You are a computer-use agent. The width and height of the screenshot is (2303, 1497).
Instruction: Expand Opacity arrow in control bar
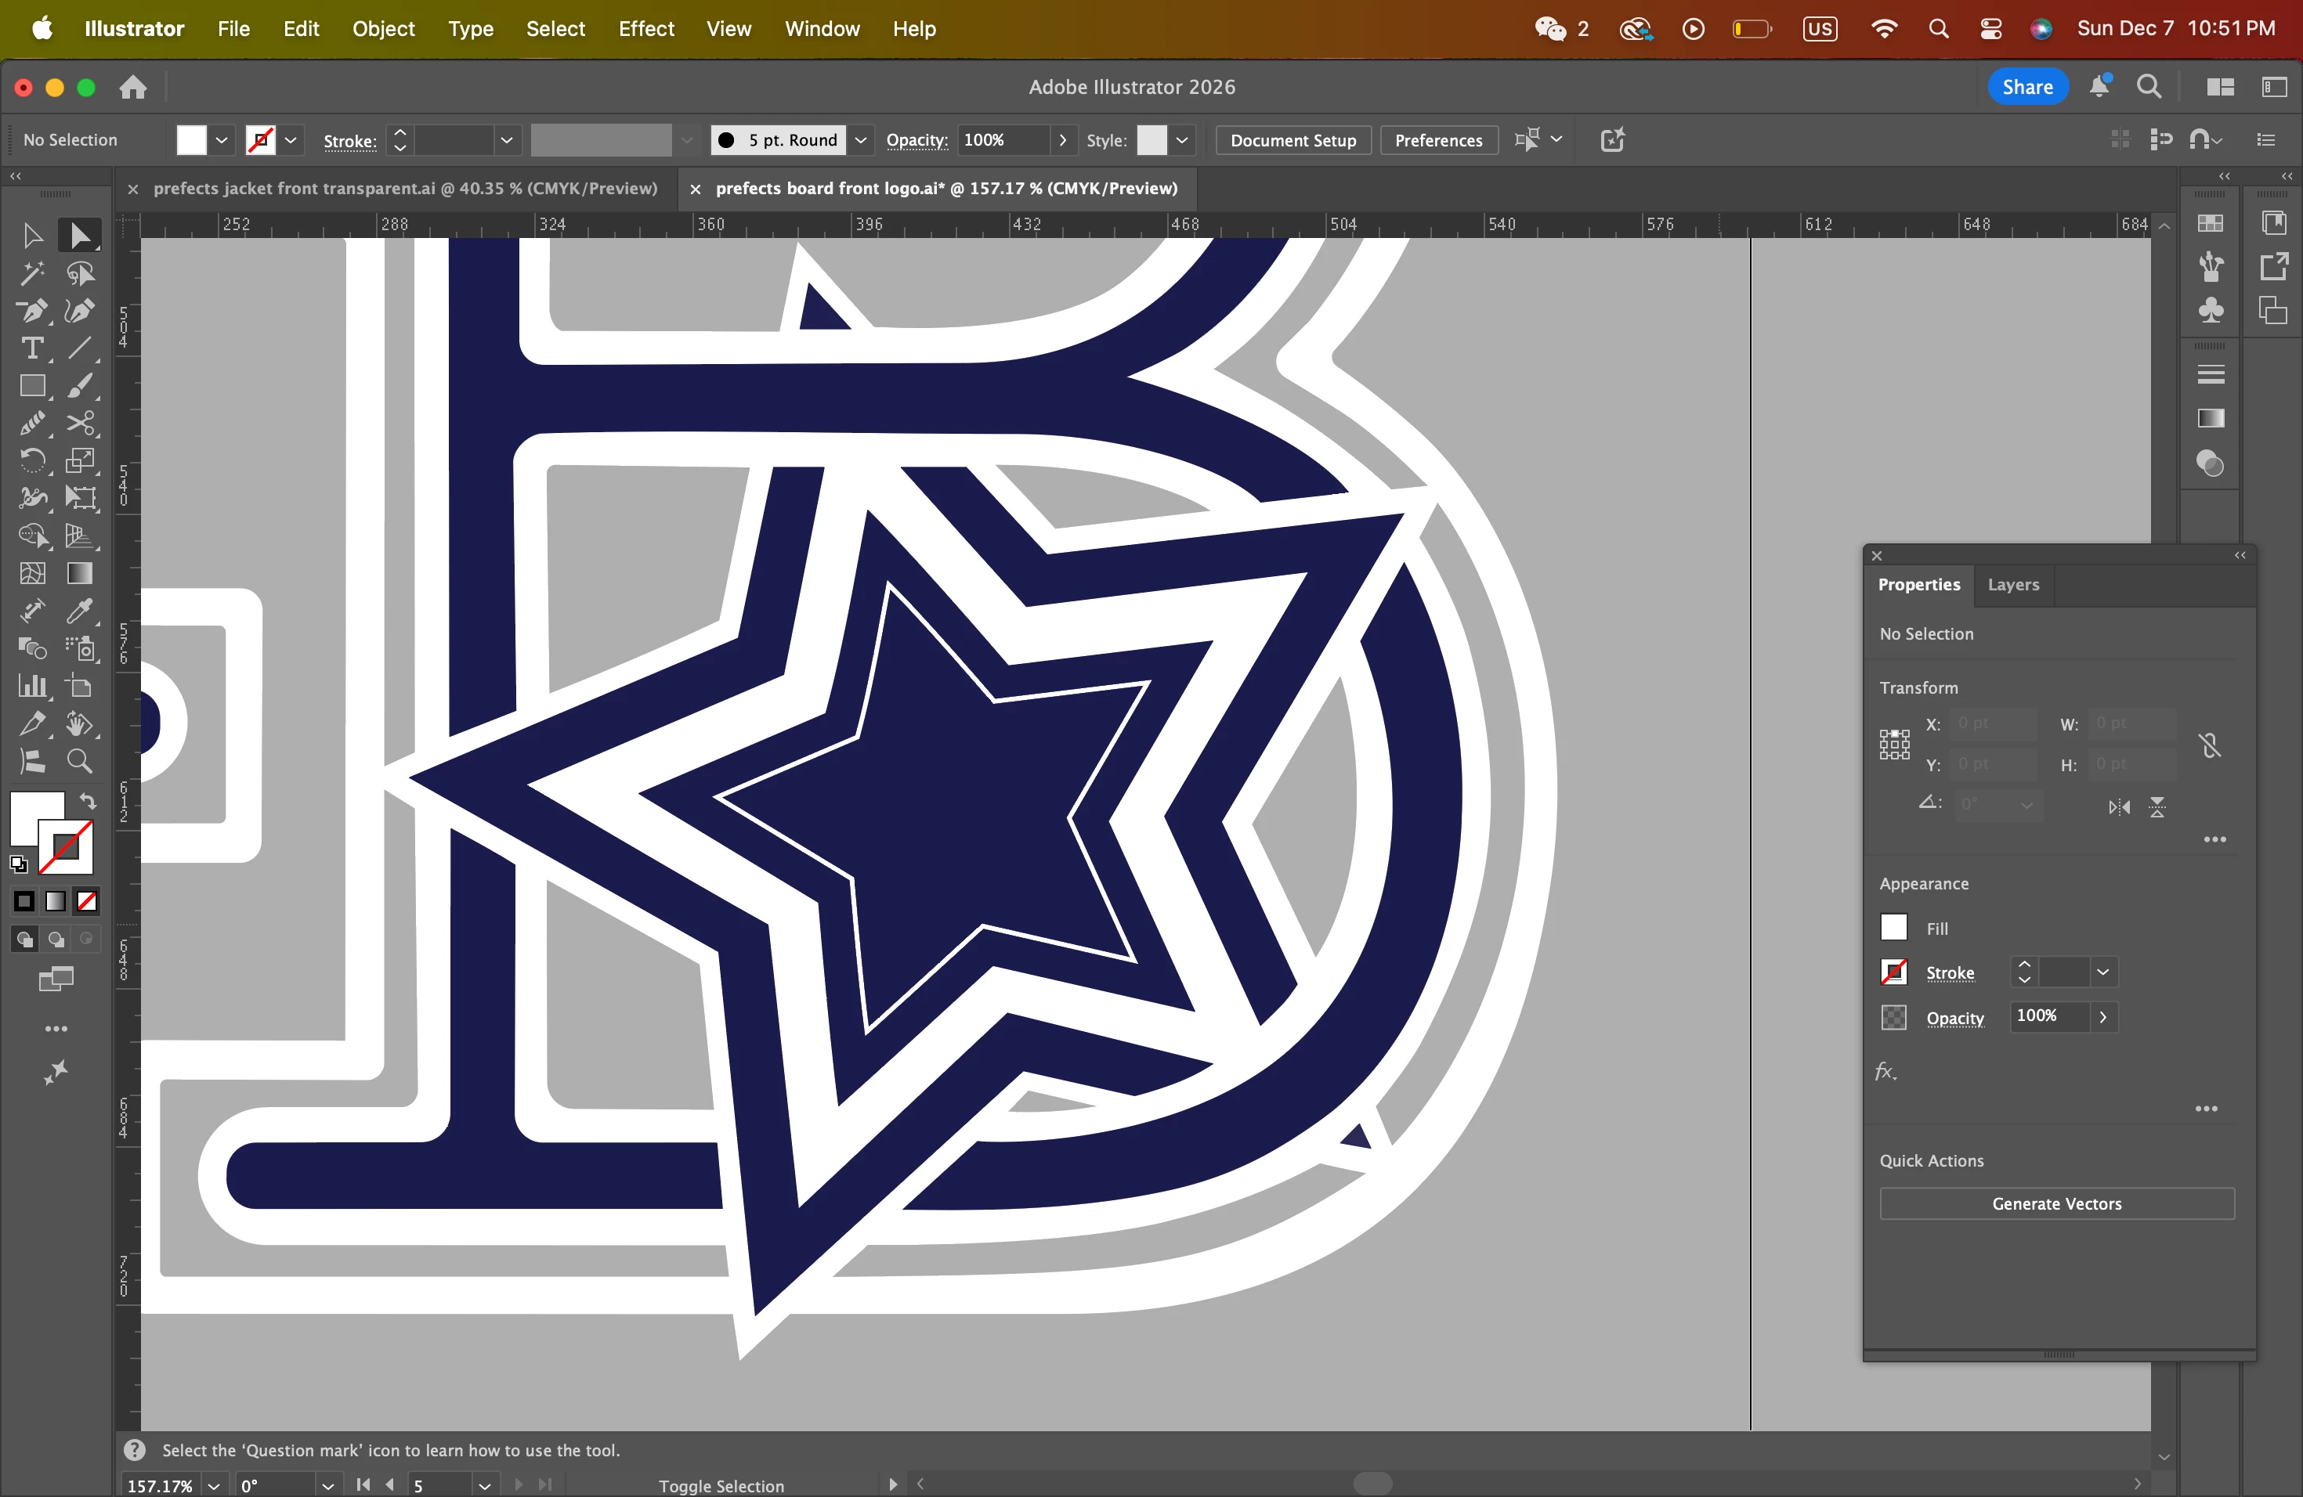click(1062, 140)
